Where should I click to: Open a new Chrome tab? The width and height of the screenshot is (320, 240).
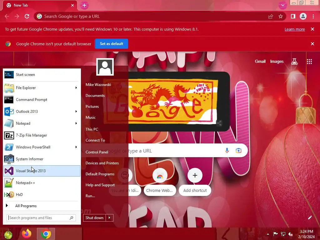pos(84,6)
